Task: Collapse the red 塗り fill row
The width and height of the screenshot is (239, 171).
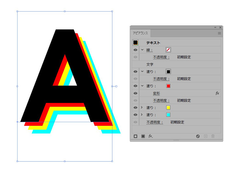Action: (142, 86)
